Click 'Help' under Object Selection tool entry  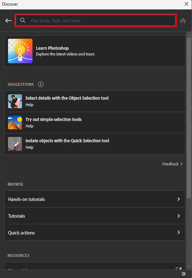tap(29, 105)
